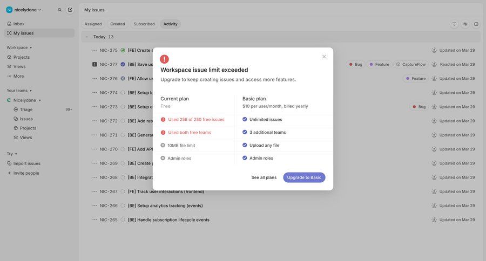Collapse the Try section
Screen dimensions: 486x261
(x=12, y=154)
